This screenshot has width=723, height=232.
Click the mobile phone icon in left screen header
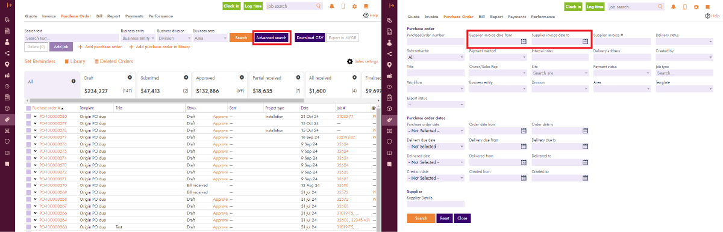343,6
